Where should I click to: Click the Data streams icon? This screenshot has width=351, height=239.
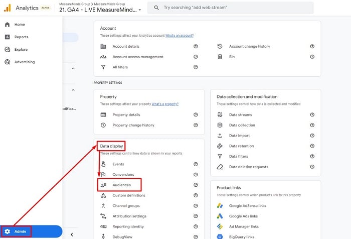tap(220, 115)
